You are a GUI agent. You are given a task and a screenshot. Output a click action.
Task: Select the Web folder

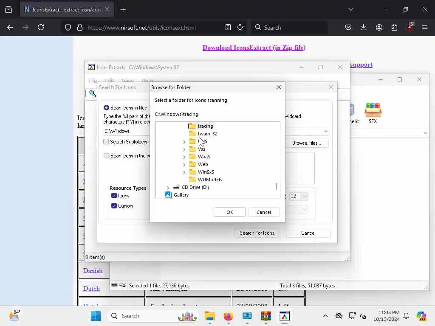pos(203,164)
